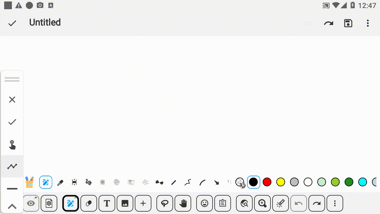The height and width of the screenshot is (214, 380).
Task: Accept with the side panel checkmark
Action: click(12, 122)
